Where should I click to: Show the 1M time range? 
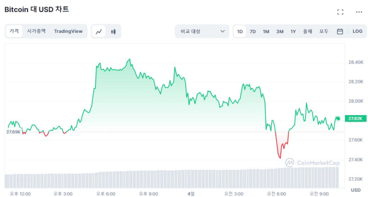pos(266,31)
